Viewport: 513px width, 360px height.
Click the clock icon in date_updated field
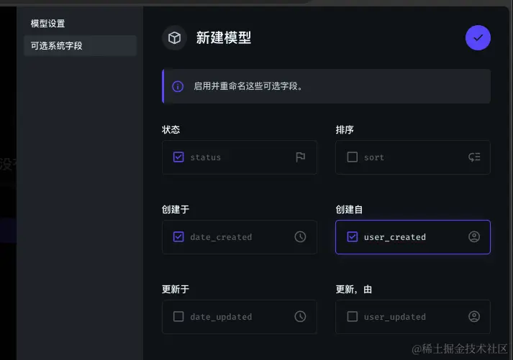[300, 317]
